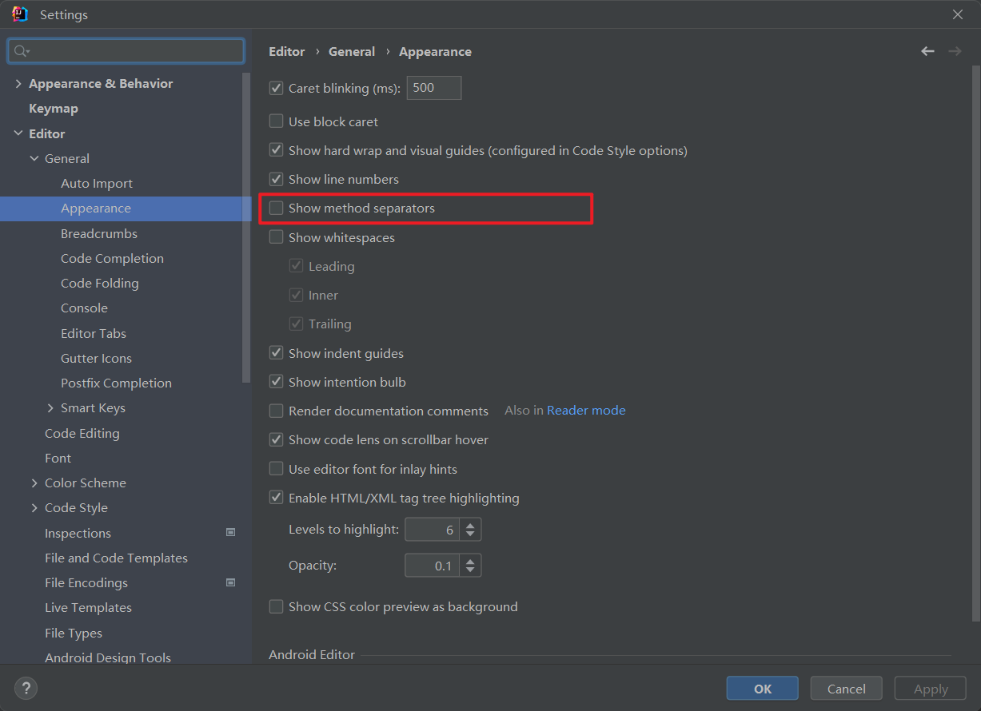This screenshot has height=711, width=981.
Task: Click the search magnifier icon
Action: (21, 51)
